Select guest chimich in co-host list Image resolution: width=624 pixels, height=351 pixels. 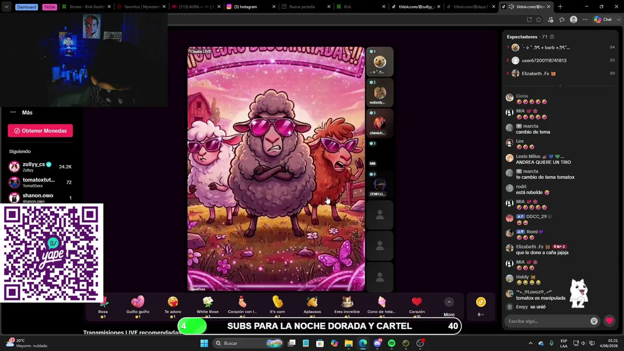(x=380, y=123)
